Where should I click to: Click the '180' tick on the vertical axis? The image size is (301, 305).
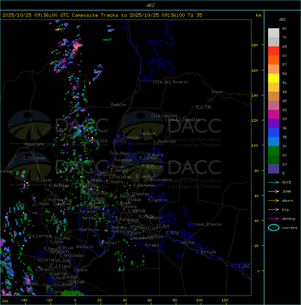(x=255, y=45)
